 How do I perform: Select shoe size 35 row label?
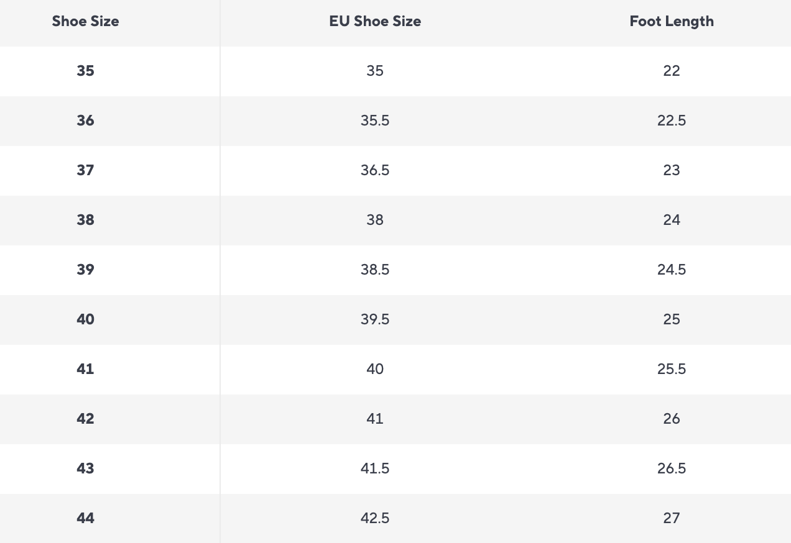(85, 71)
